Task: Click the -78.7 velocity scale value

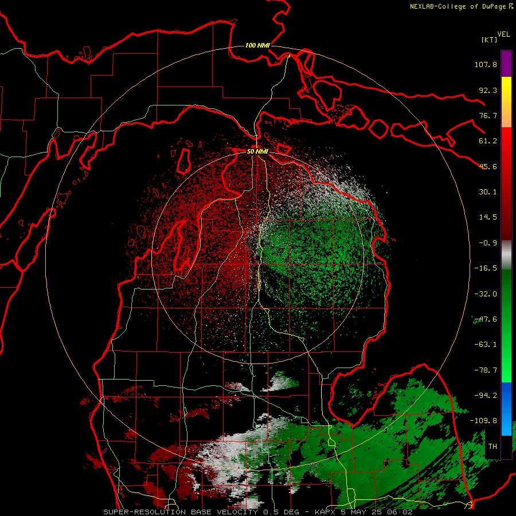Action: pyautogui.click(x=486, y=370)
